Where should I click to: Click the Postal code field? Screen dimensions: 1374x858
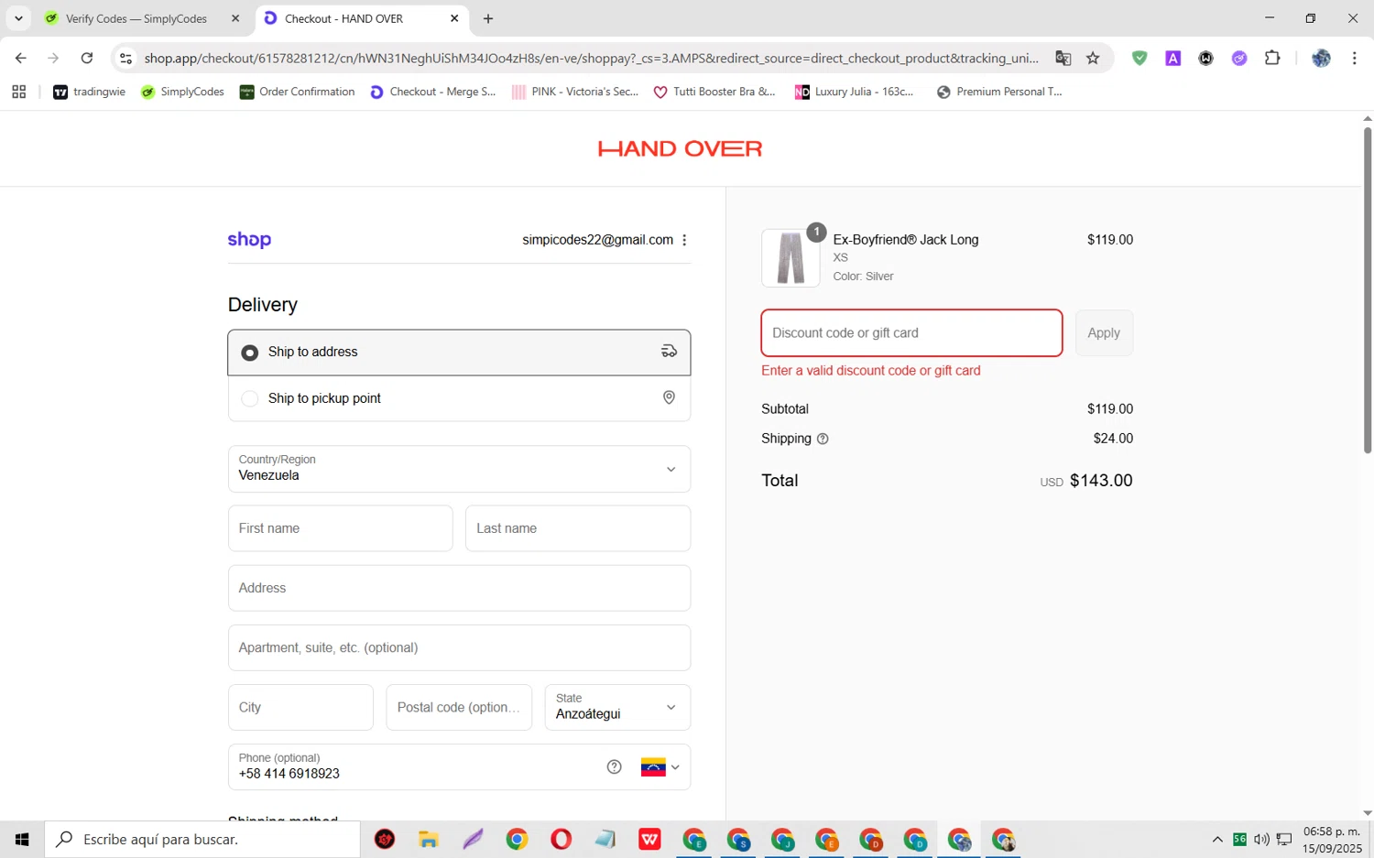[x=459, y=707]
